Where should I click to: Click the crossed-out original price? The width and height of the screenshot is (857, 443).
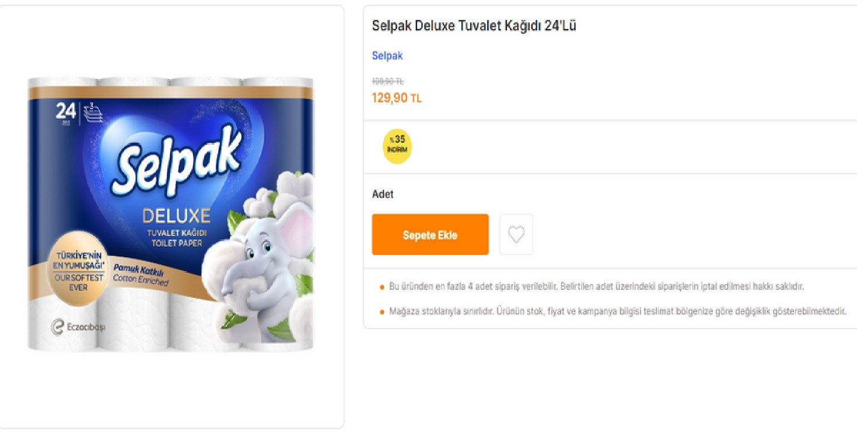point(387,81)
